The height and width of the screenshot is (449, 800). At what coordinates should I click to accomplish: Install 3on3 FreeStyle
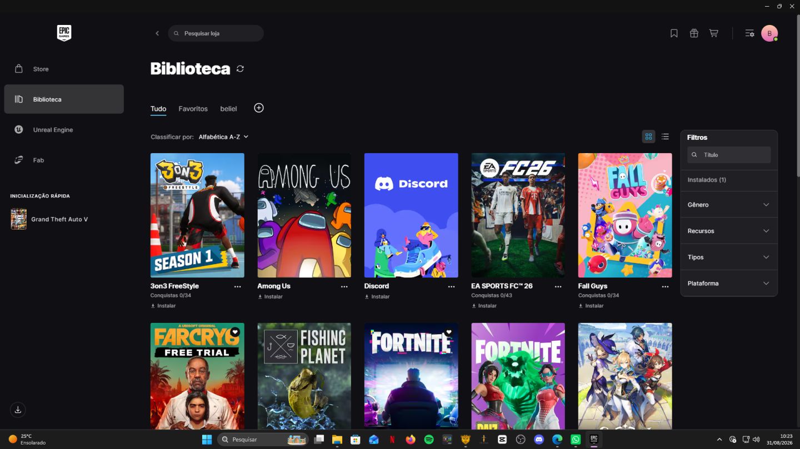click(x=163, y=306)
